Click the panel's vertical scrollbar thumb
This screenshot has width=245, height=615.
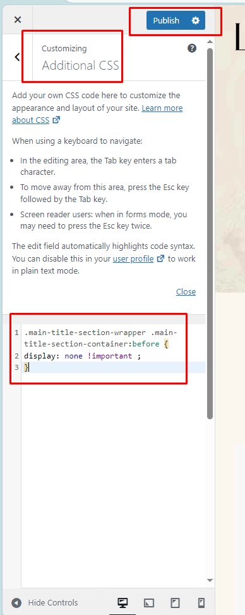210,233
